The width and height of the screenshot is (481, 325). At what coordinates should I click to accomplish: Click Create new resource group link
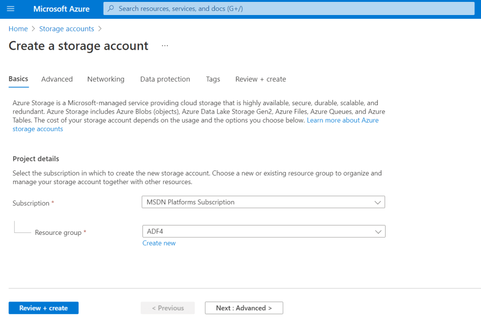pyautogui.click(x=159, y=243)
